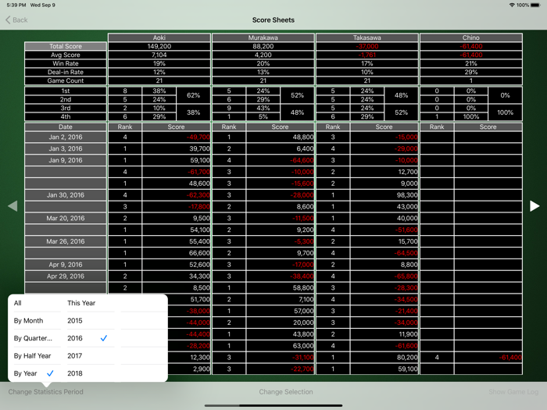Select the Avg Score row label

tap(65, 55)
